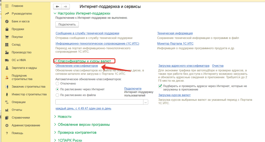Open the Отчеты menu item
The height and width of the screenshot is (142, 265).
17,110
